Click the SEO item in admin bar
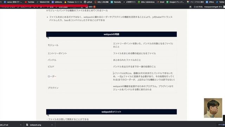225x127 pixels. [x=91, y=7]
